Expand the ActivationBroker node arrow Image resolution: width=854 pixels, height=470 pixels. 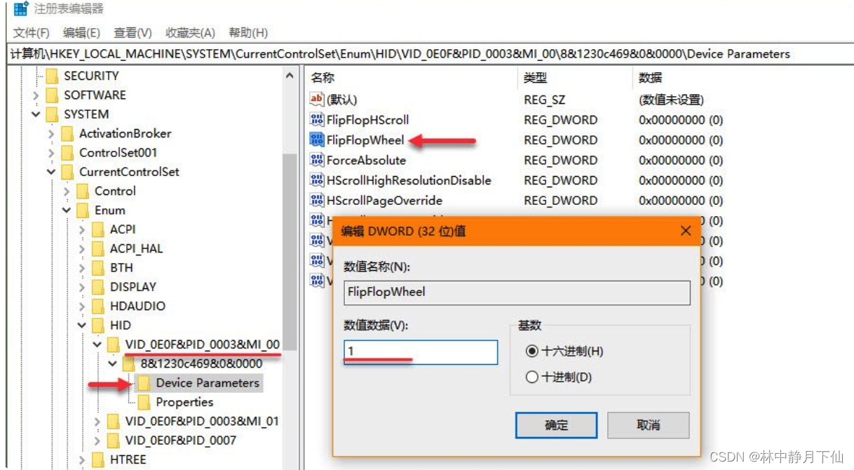click(x=51, y=133)
